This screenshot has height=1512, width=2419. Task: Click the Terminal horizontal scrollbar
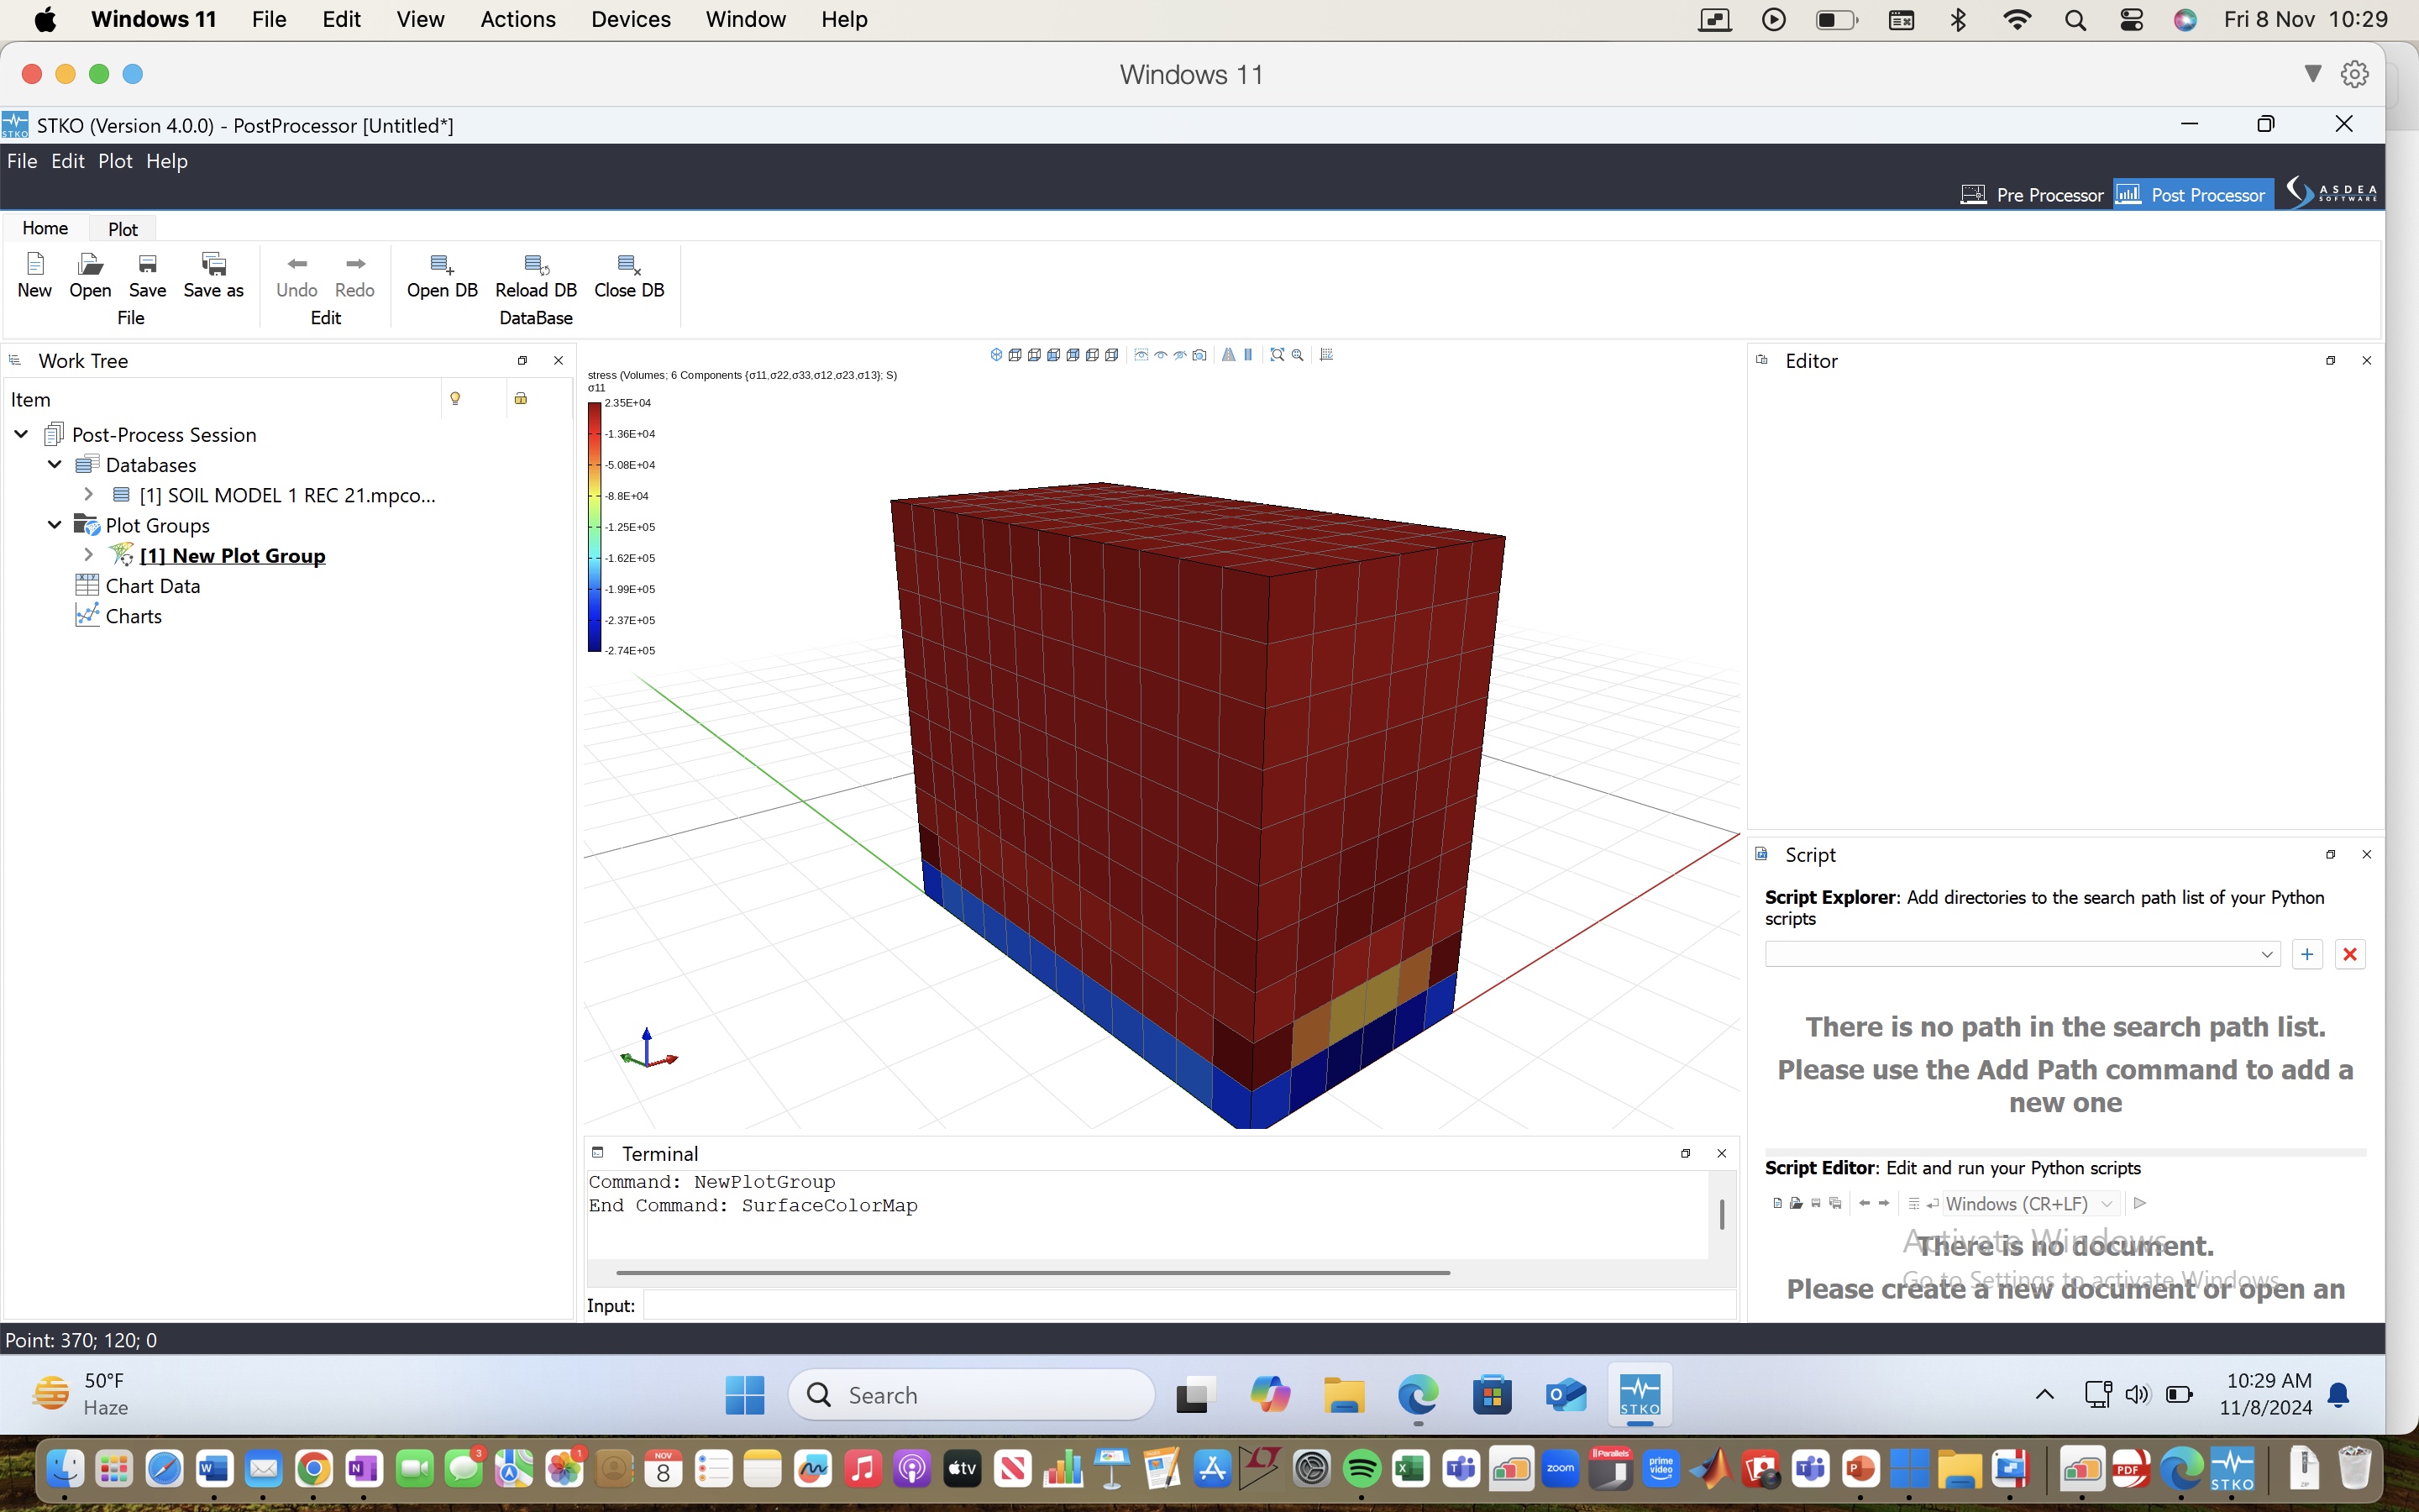tap(1032, 1273)
